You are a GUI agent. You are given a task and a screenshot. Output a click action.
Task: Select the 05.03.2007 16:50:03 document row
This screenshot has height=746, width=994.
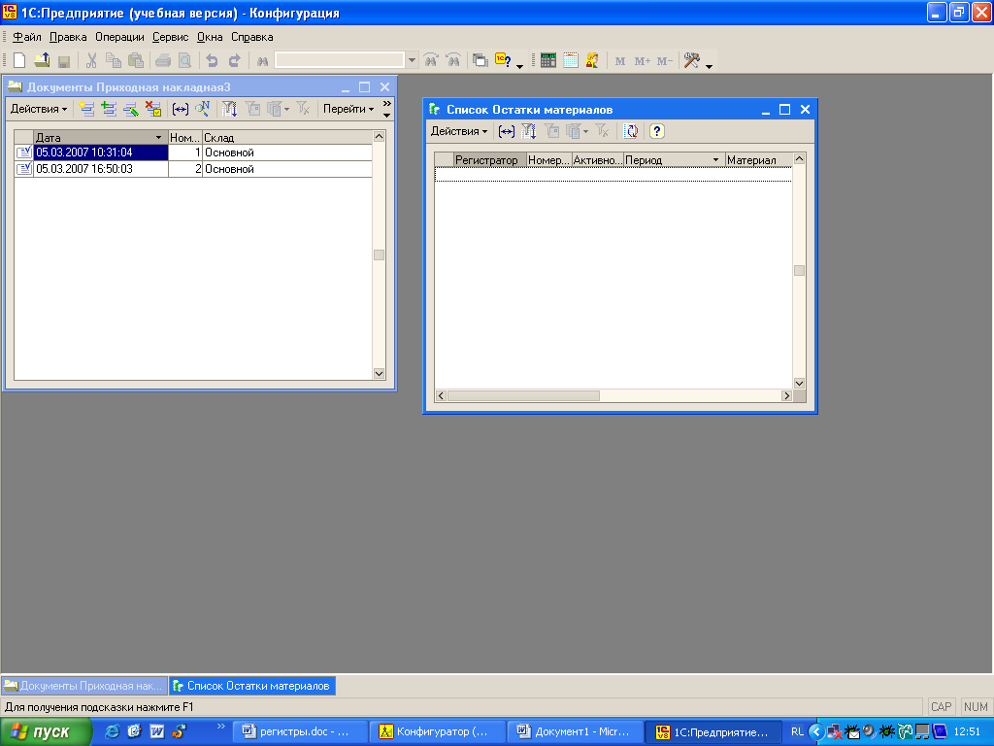(x=193, y=169)
